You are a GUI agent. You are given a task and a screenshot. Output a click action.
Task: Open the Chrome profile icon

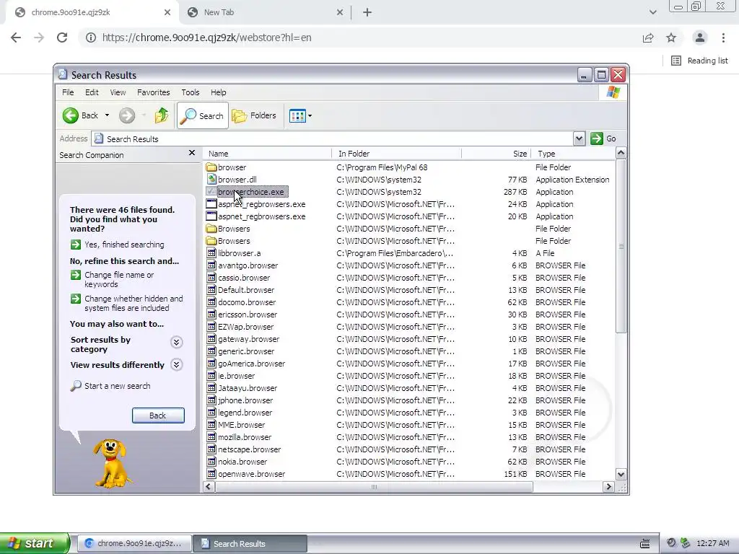pos(700,38)
